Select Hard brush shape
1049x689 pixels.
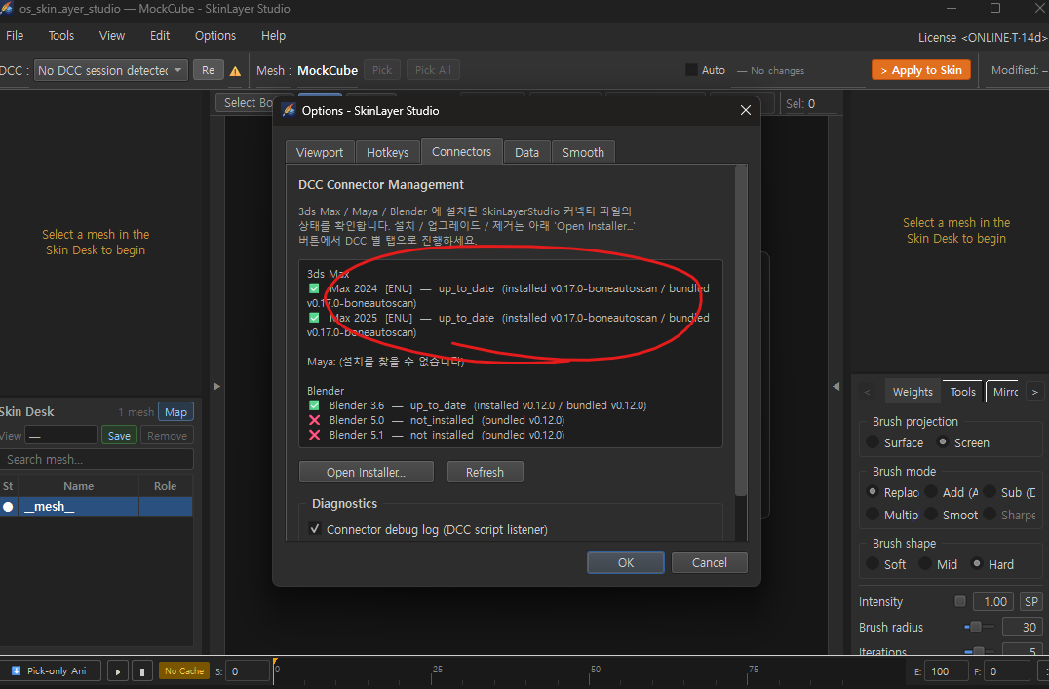(977, 563)
